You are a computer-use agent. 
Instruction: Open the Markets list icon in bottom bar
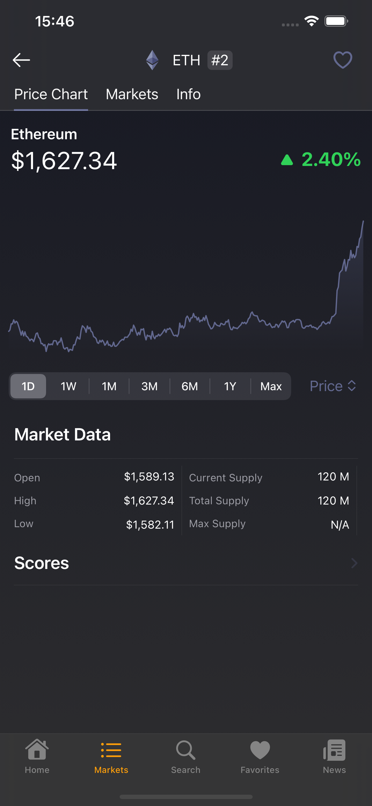pyautogui.click(x=111, y=750)
